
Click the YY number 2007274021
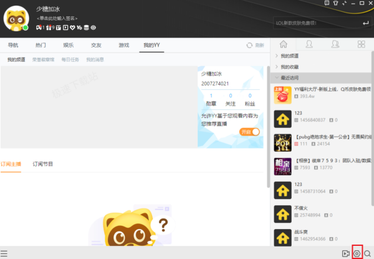point(215,84)
